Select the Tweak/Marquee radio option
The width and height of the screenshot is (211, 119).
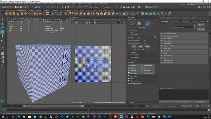pyautogui.click(x=129, y=34)
